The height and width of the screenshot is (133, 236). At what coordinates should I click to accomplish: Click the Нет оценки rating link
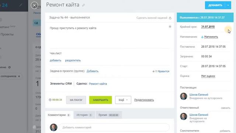pos(208,76)
